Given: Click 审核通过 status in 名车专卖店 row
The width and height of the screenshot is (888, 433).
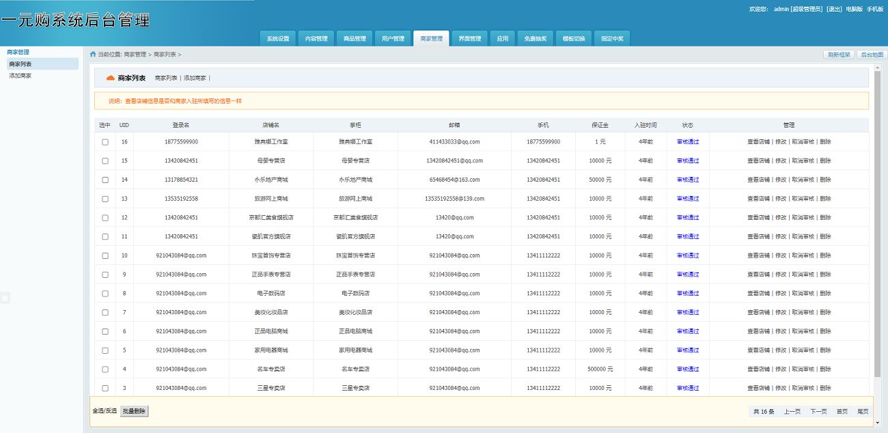Looking at the screenshot, I should coord(688,369).
